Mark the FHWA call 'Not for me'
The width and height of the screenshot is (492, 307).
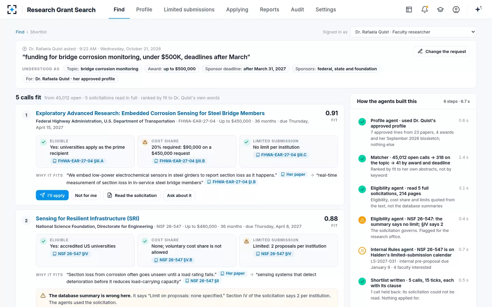click(x=86, y=195)
